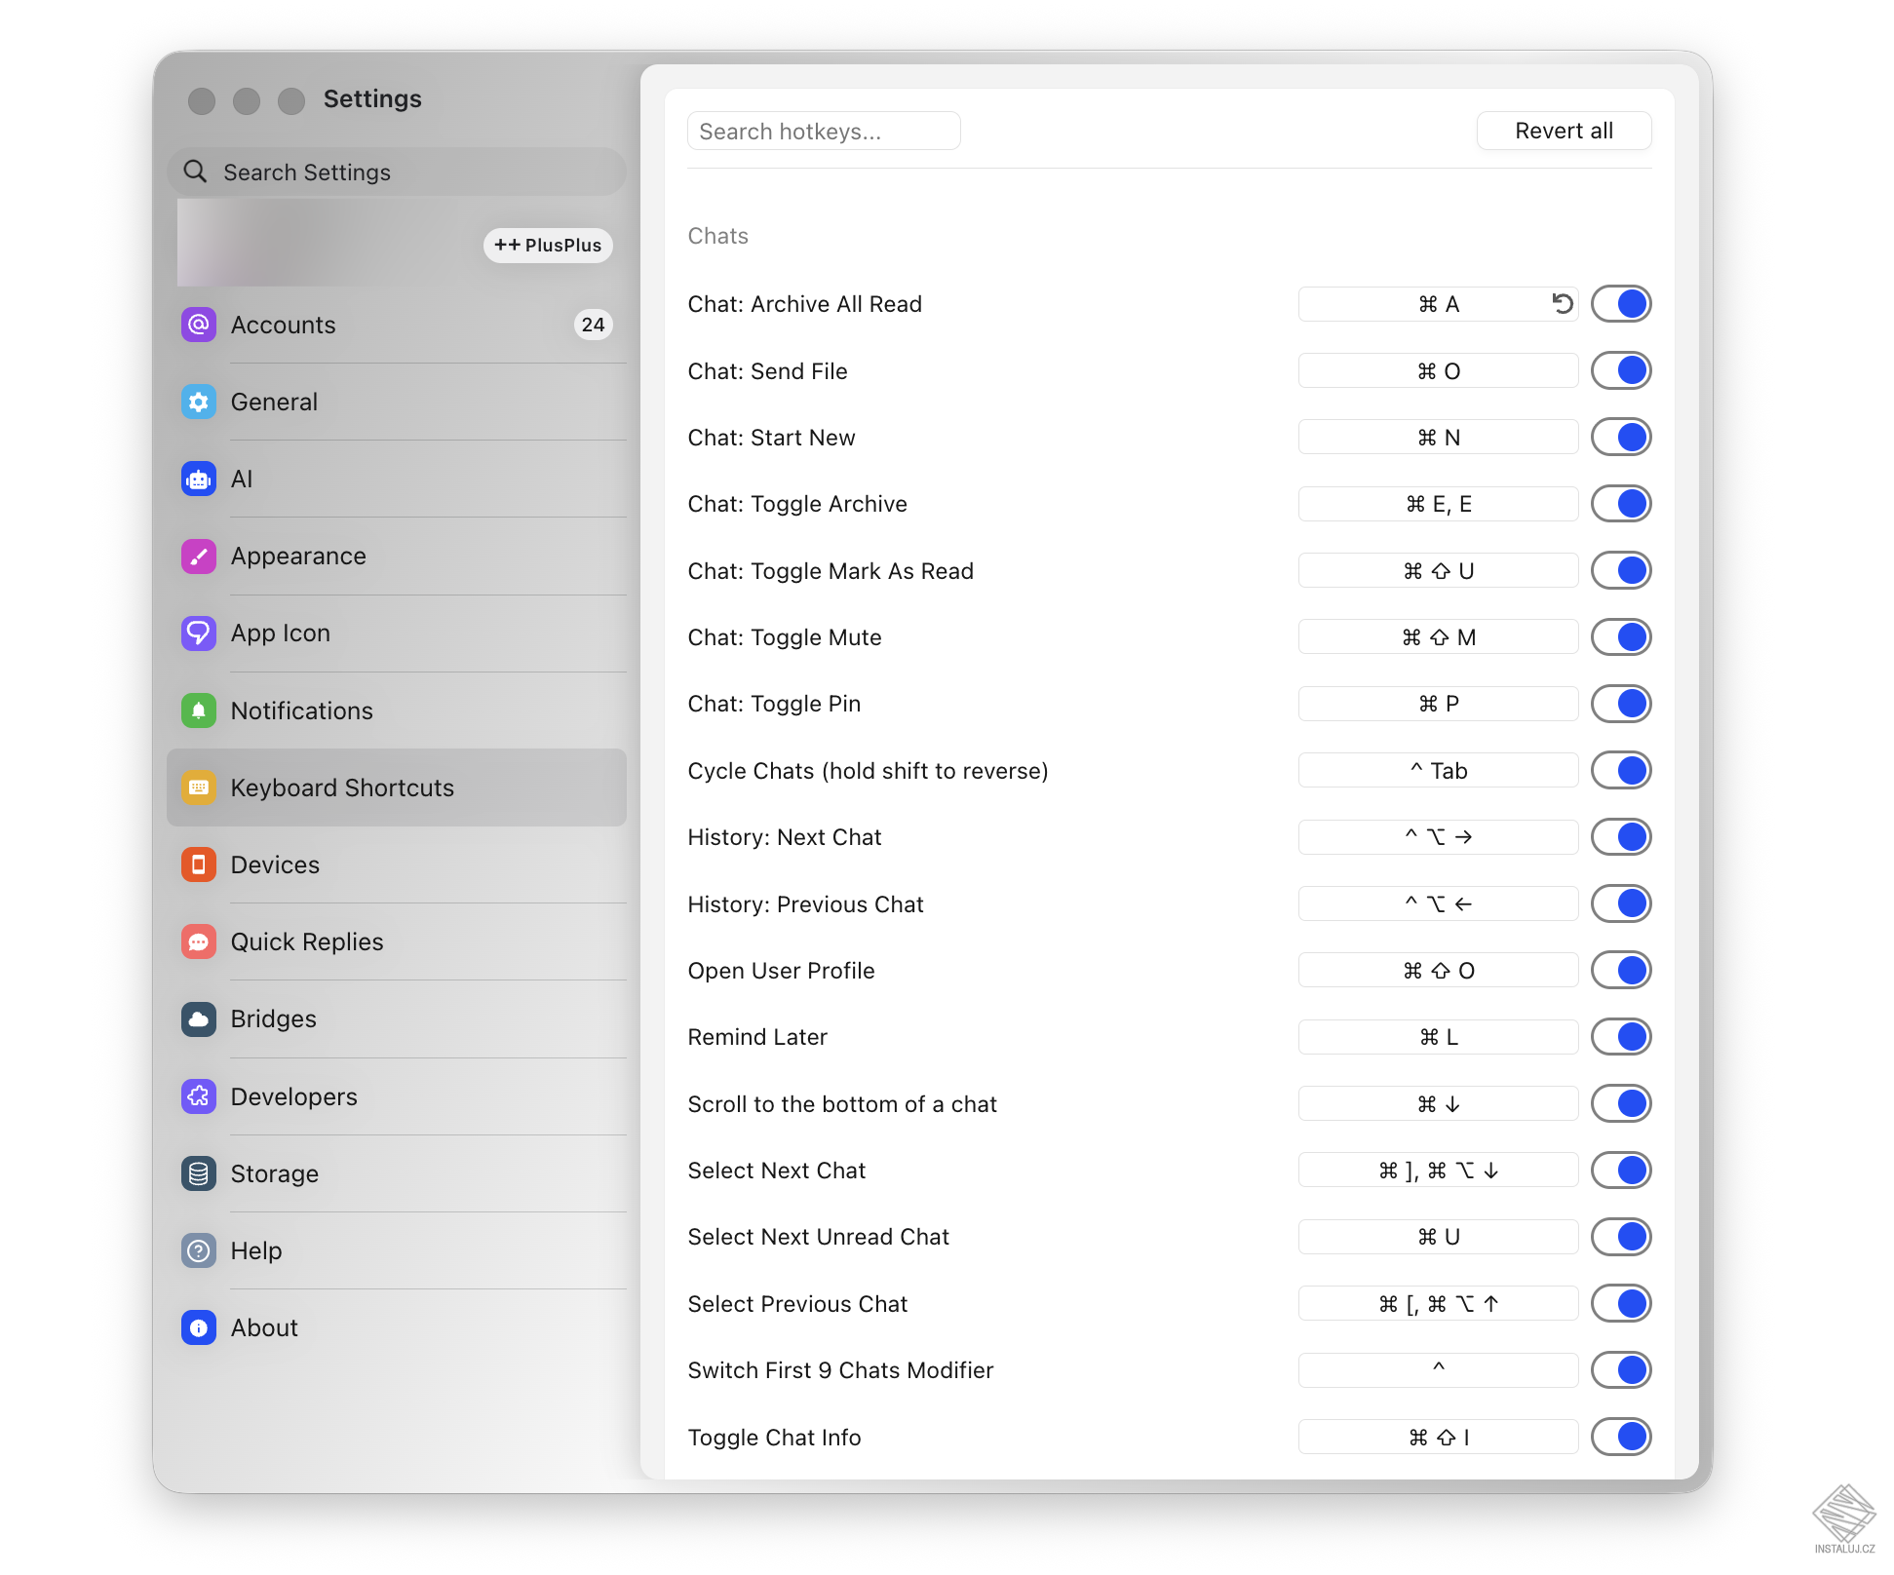Toggle off Chat: Toggle Mute hotkey

[1621, 637]
